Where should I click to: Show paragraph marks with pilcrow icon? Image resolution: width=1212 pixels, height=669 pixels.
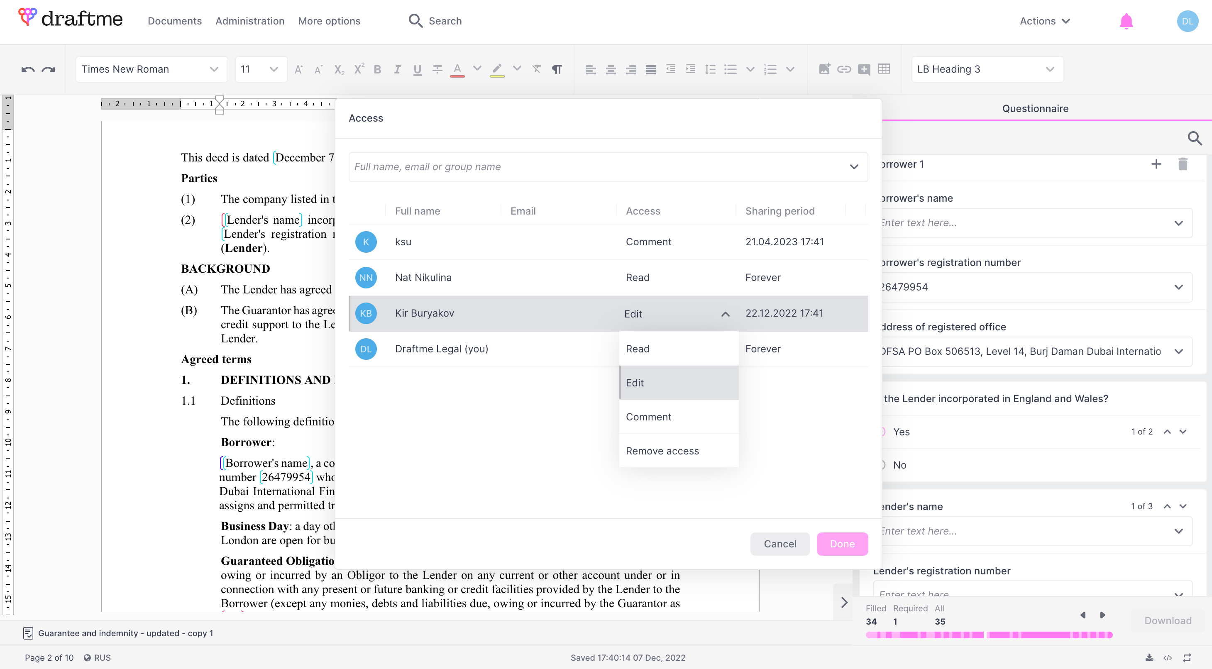pos(557,70)
